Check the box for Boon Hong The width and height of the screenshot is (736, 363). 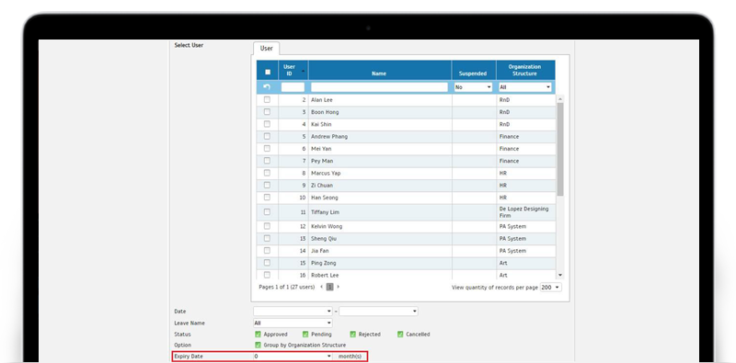click(x=267, y=111)
